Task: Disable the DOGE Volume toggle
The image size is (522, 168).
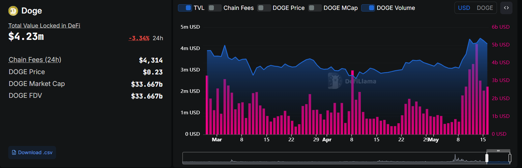Action: (x=368, y=8)
